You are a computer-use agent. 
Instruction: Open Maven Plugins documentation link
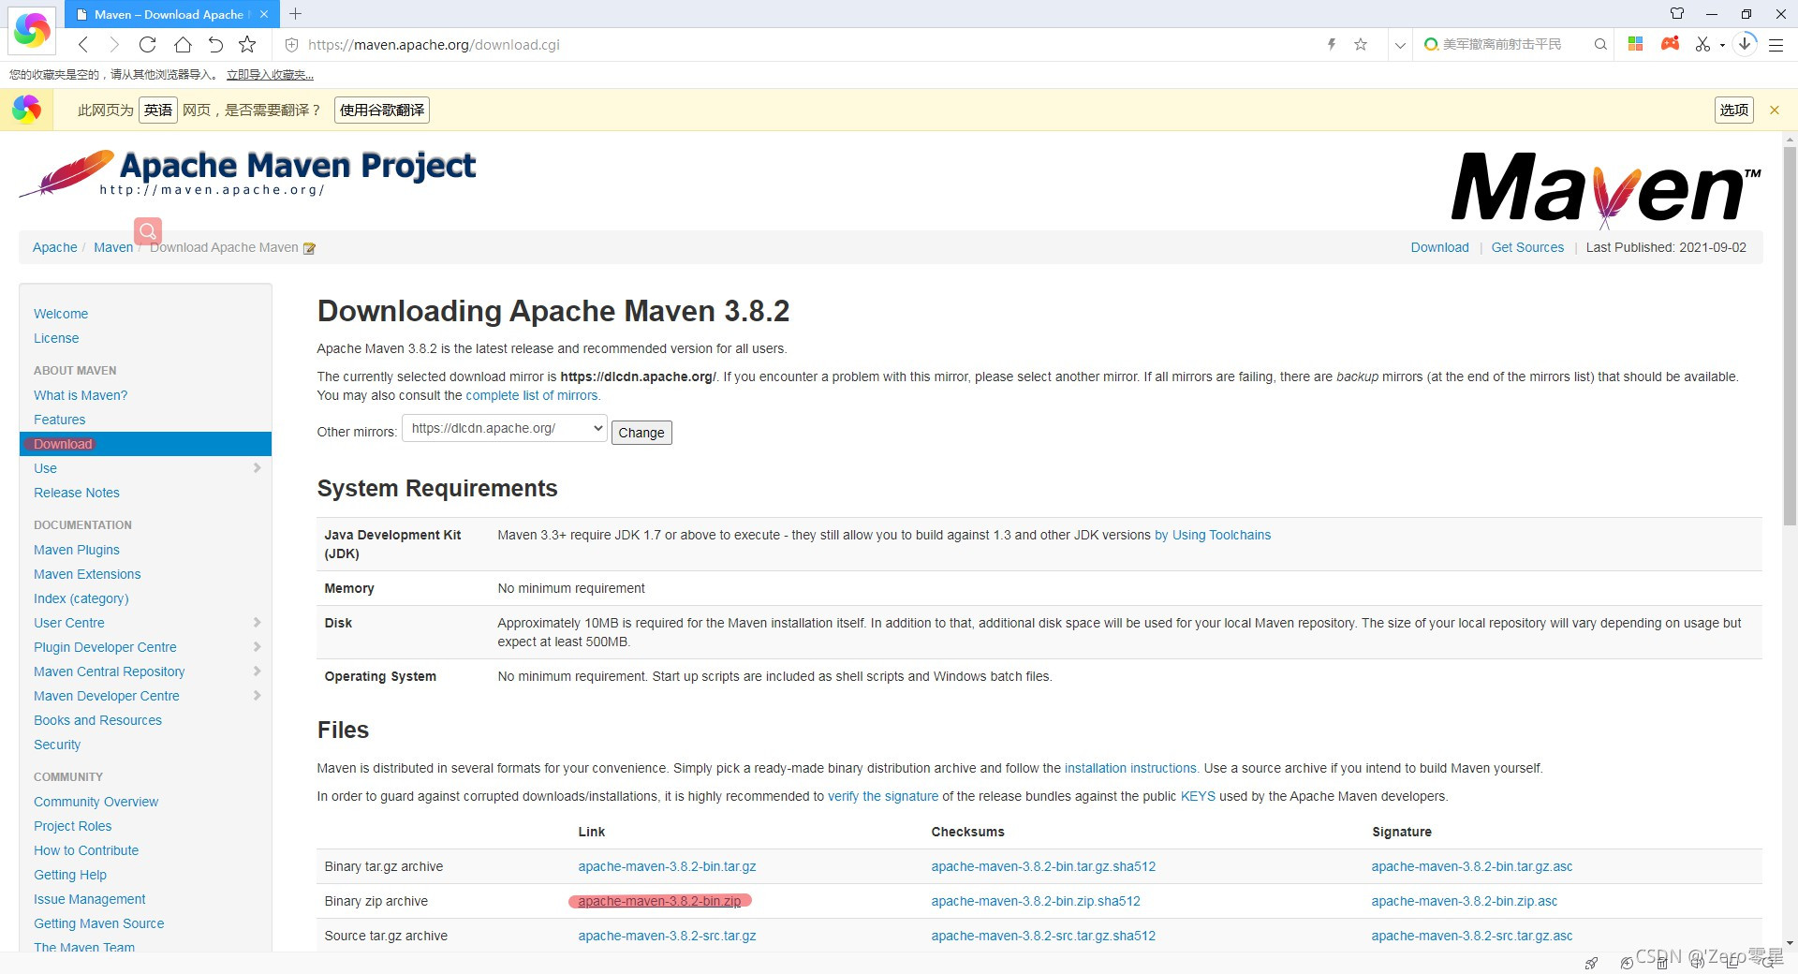pyautogui.click(x=77, y=550)
